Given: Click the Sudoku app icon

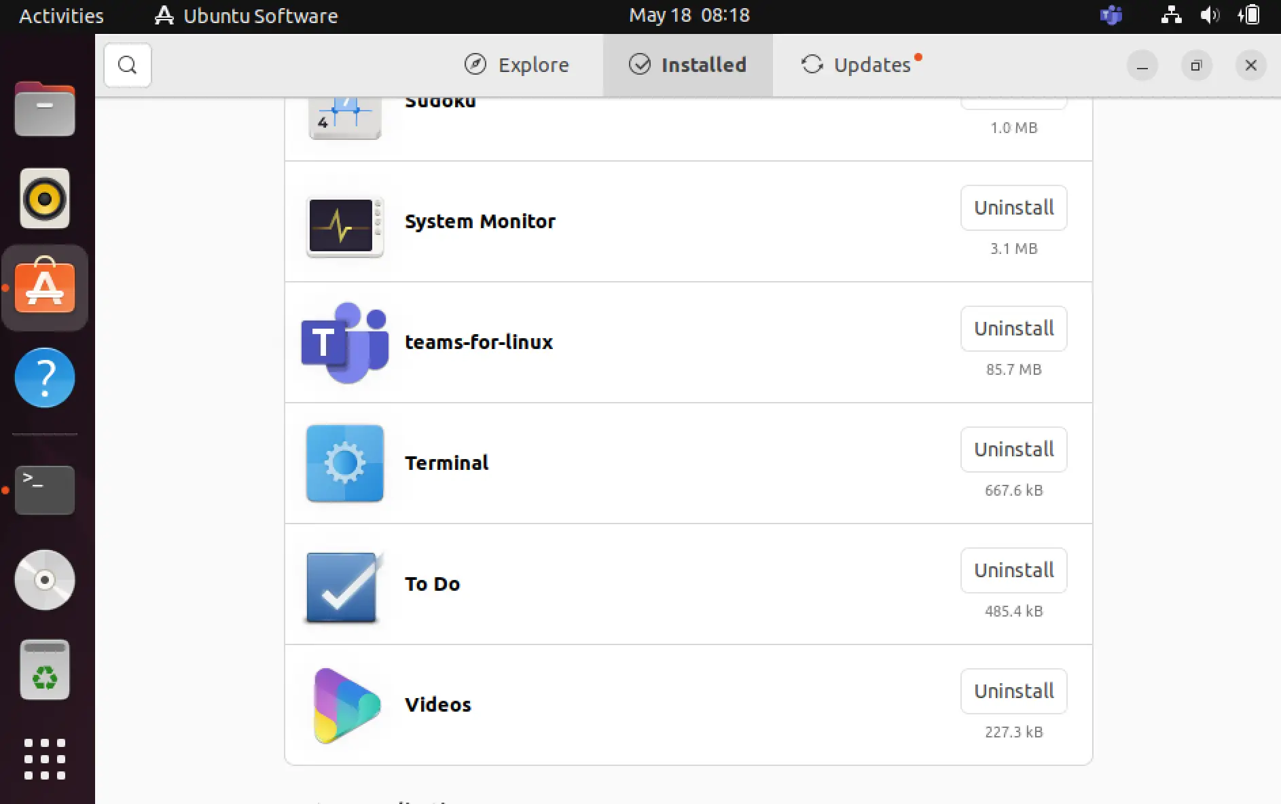Looking at the screenshot, I should 345,118.
